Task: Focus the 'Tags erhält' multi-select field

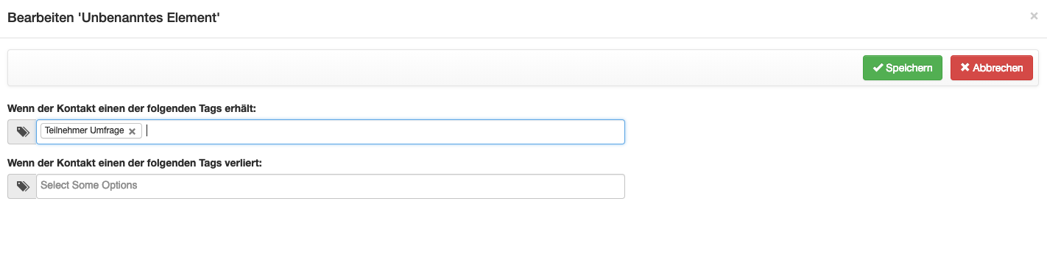Action: click(x=331, y=132)
